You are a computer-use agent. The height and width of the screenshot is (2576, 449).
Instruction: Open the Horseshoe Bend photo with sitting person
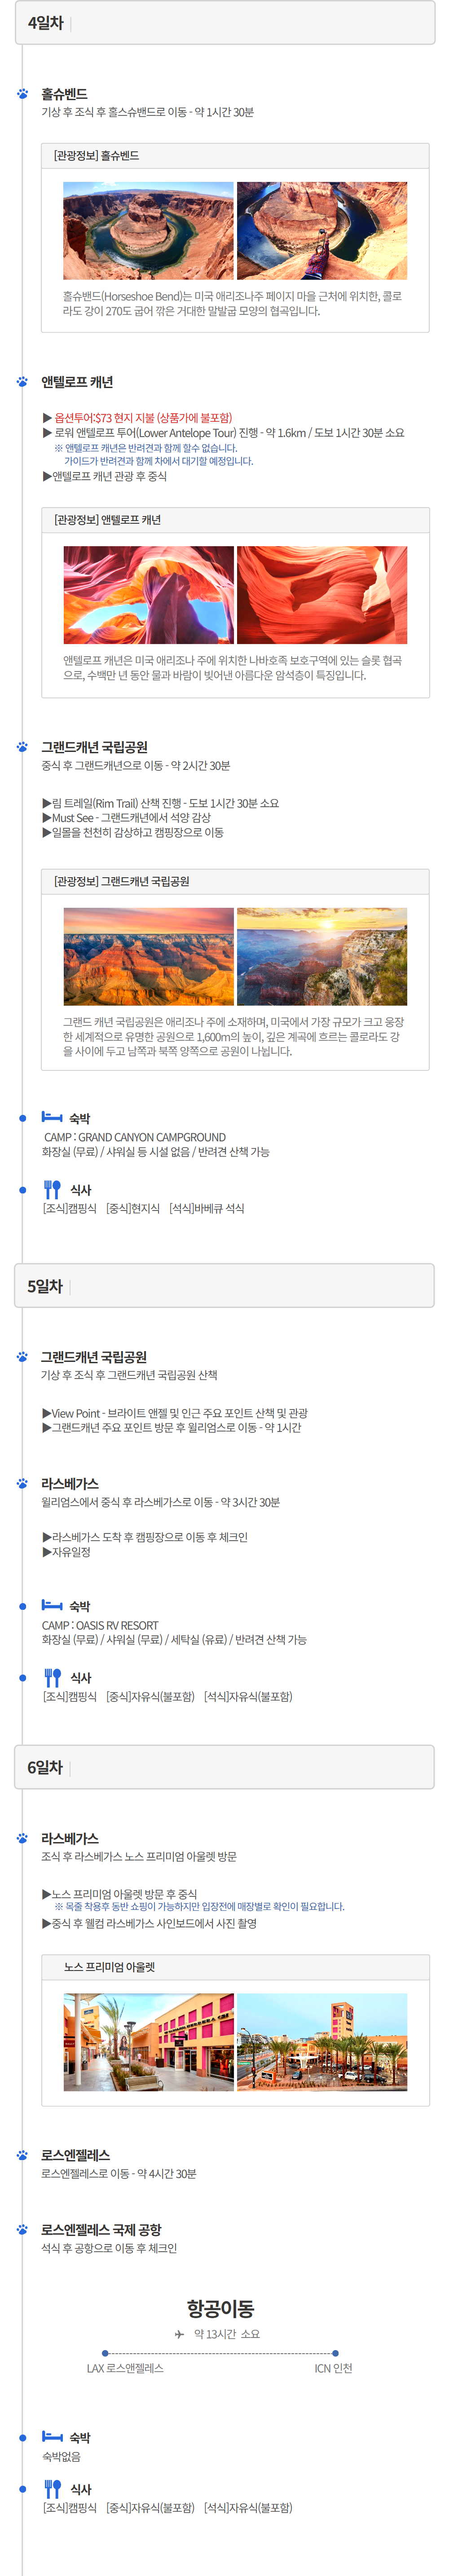click(322, 231)
